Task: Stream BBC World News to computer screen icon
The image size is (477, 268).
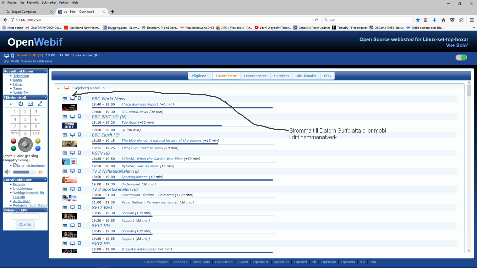Action: pyautogui.click(x=72, y=99)
